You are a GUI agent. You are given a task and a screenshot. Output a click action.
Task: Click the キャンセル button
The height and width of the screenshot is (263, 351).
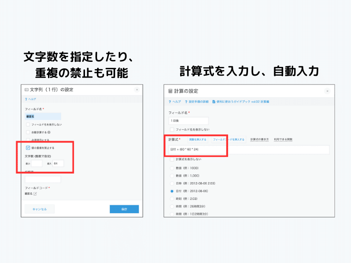click(x=39, y=209)
